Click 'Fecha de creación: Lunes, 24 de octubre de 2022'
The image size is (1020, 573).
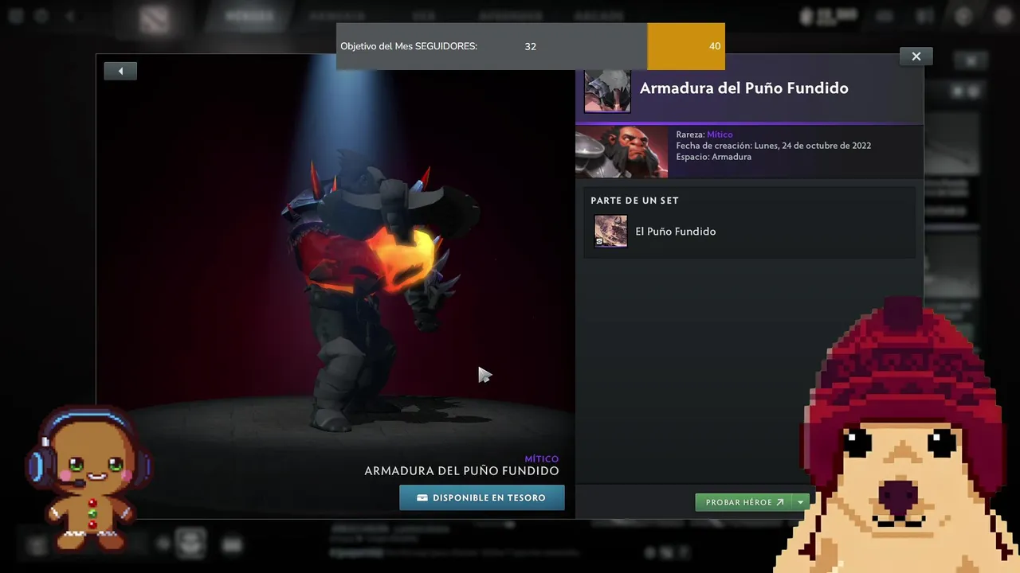[773, 146]
